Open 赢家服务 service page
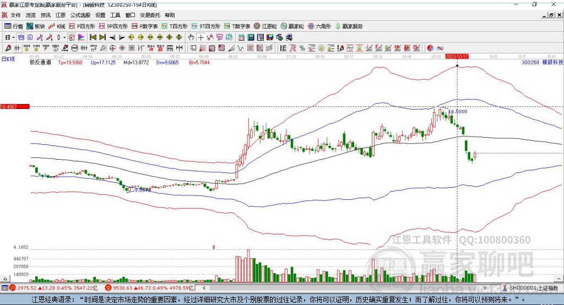Screen dimensions: 564x305 (349, 26)
